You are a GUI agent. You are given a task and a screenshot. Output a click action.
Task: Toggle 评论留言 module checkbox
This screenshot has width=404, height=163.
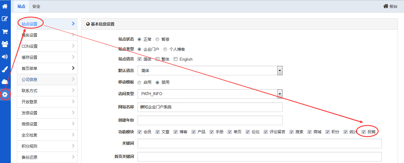[x=266, y=132]
